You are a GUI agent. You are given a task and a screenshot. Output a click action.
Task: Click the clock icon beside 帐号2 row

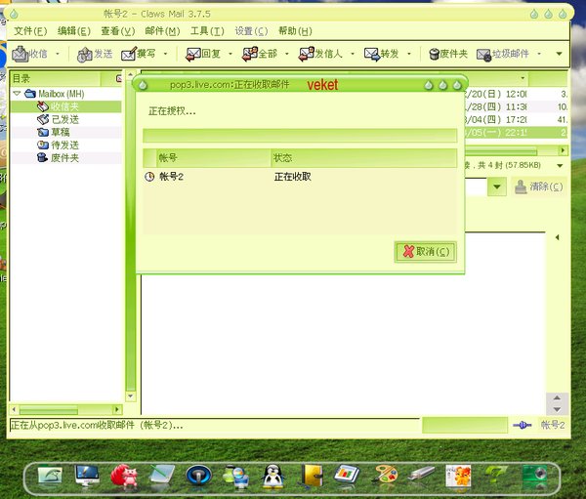click(x=149, y=177)
